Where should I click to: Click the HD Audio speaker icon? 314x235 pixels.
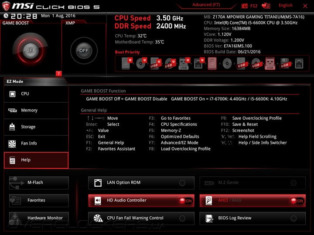98,201
